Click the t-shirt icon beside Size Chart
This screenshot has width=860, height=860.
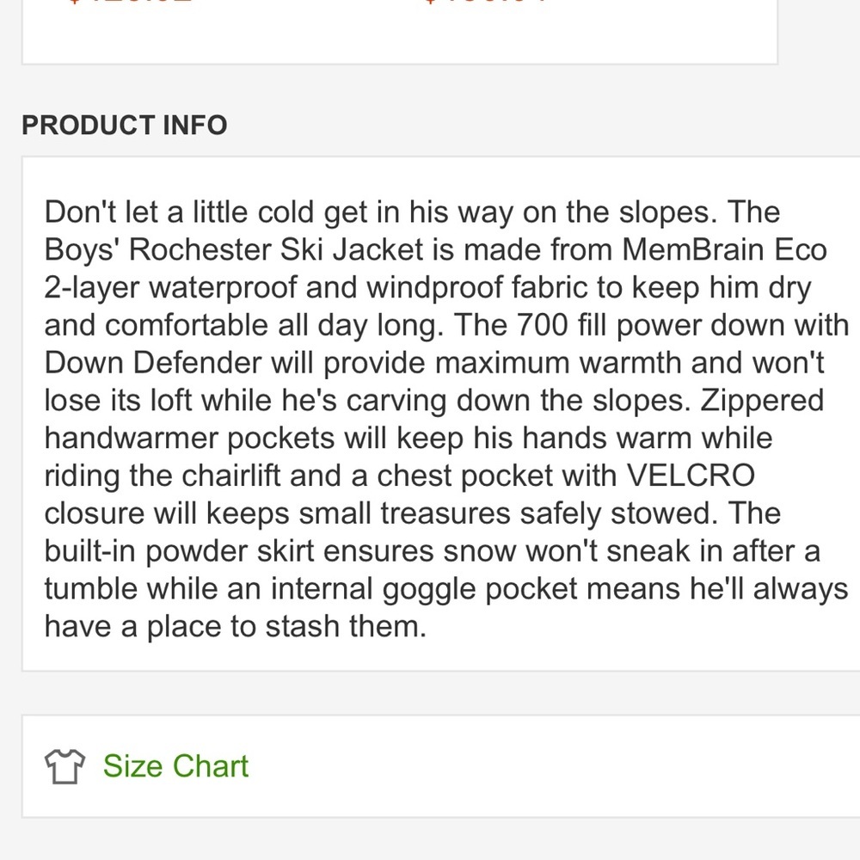[x=64, y=765]
